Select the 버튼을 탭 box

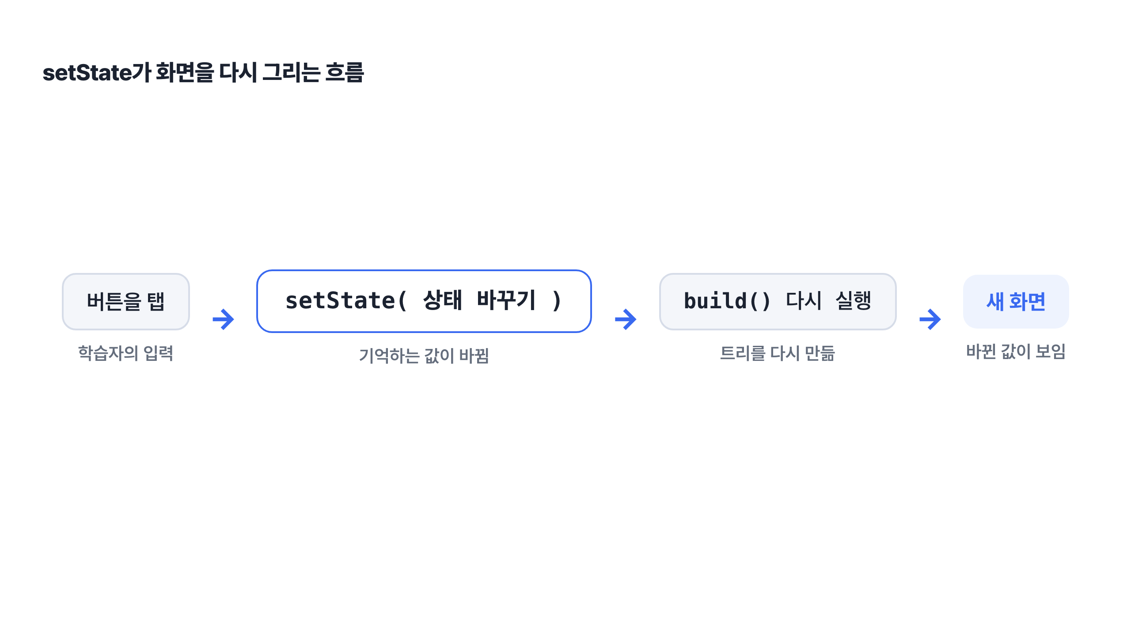pos(126,302)
